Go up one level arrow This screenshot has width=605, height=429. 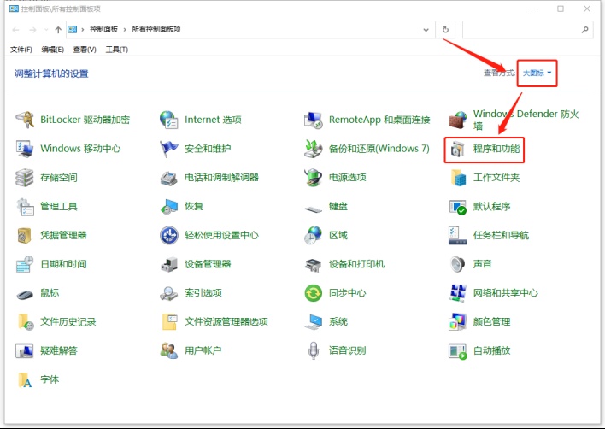[x=58, y=30]
